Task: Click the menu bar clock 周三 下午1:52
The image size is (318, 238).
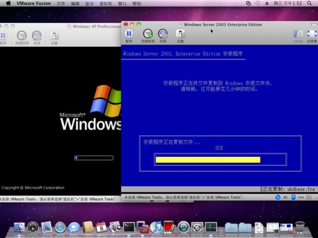Action: pyautogui.click(x=288, y=3)
